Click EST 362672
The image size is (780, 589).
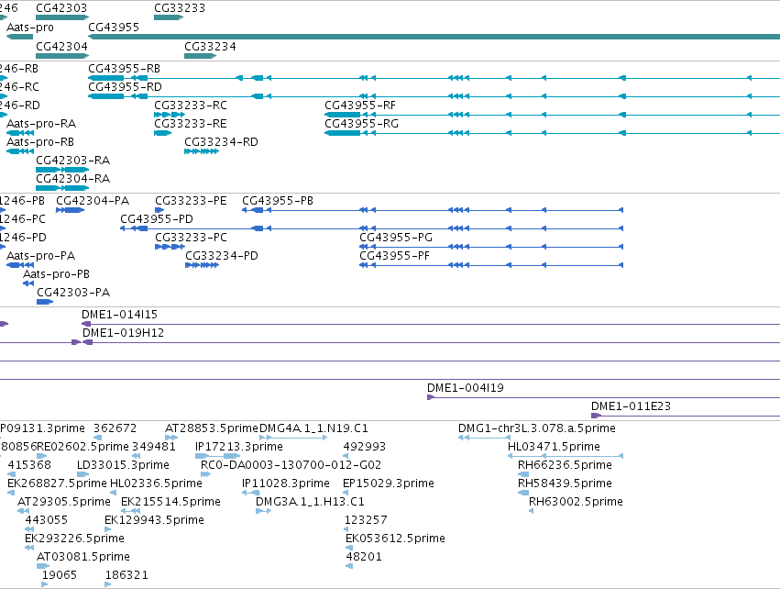tap(115, 428)
